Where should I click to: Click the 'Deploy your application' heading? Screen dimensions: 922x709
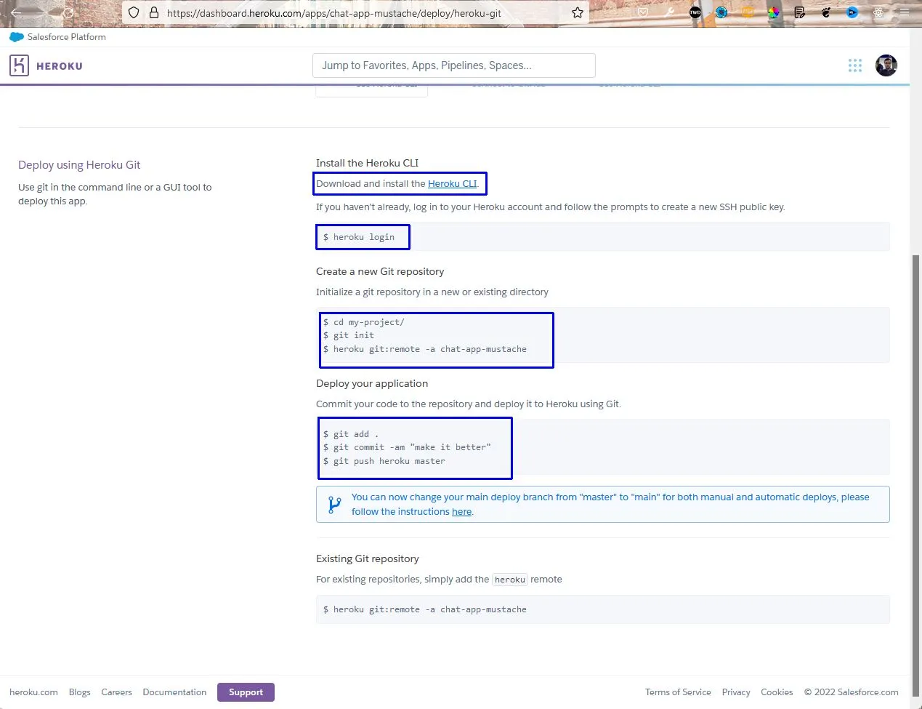(x=372, y=383)
